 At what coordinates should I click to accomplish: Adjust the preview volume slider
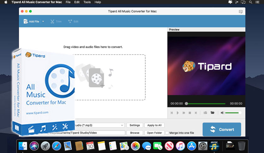tap(233, 113)
